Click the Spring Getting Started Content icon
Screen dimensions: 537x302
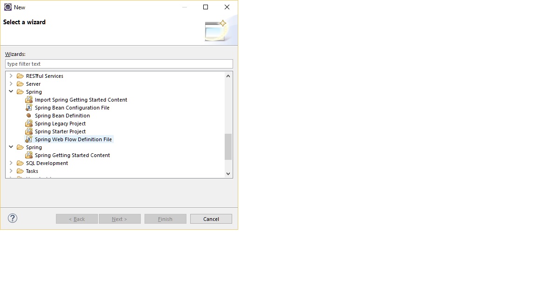tap(29, 155)
